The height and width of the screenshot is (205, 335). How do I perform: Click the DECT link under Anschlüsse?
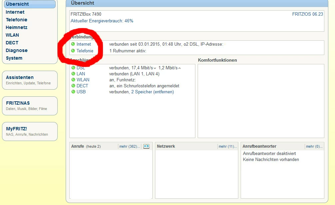pyautogui.click(x=82, y=86)
